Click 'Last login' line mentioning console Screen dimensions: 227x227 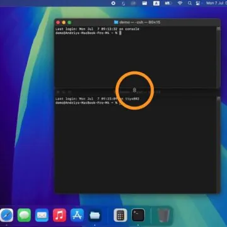[x=97, y=29]
